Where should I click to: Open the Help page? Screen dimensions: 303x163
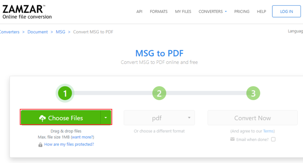[x=261, y=11]
